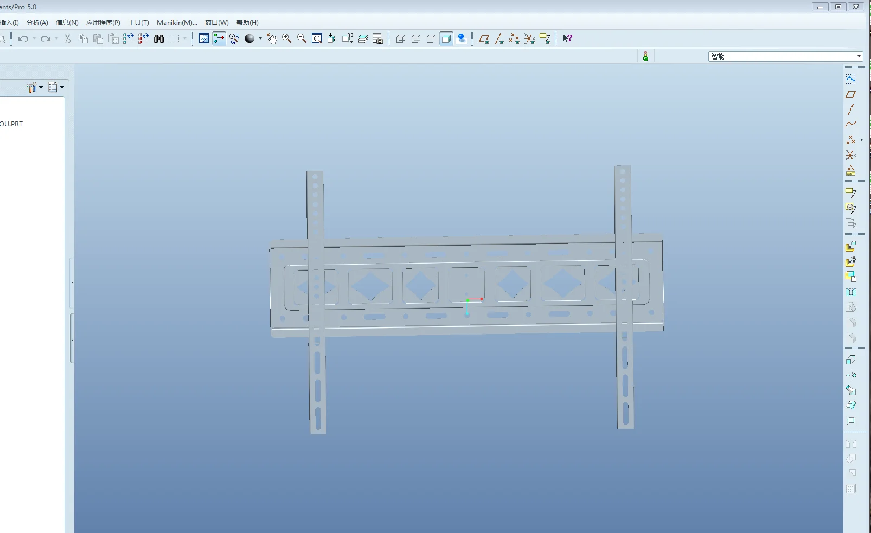
Task: Toggle datum axes display
Action: pos(499,38)
